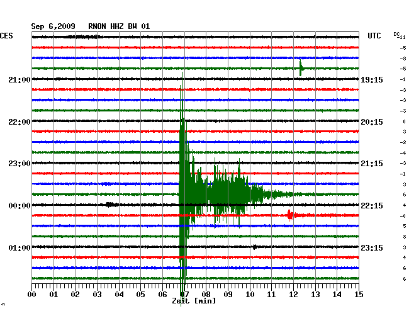Click the '20:15' UTC time label

(372, 122)
